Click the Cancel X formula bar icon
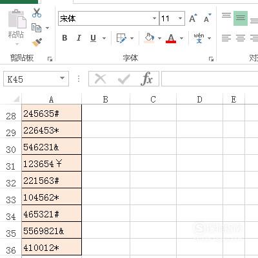This screenshot has height=258, width=258. click(100, 79)
